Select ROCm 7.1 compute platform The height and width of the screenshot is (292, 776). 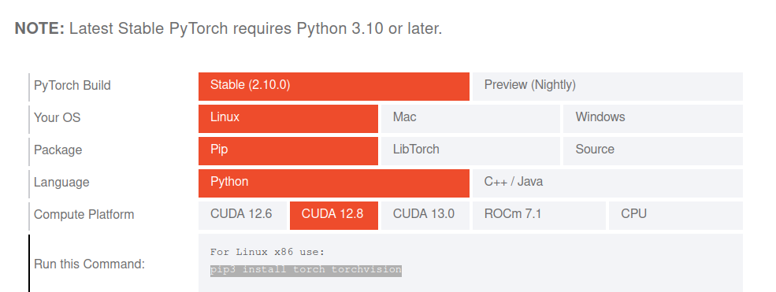[539, 216]
